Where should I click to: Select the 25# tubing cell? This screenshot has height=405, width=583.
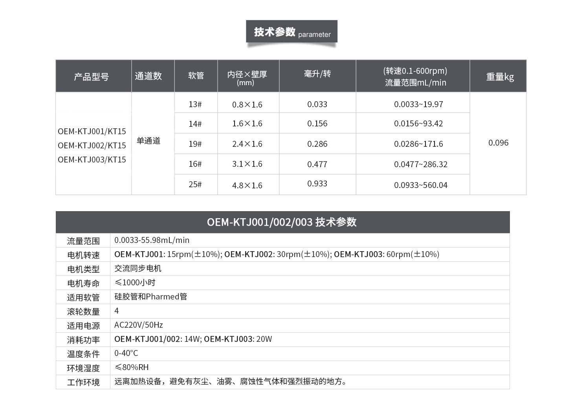[x=195, y=184]
